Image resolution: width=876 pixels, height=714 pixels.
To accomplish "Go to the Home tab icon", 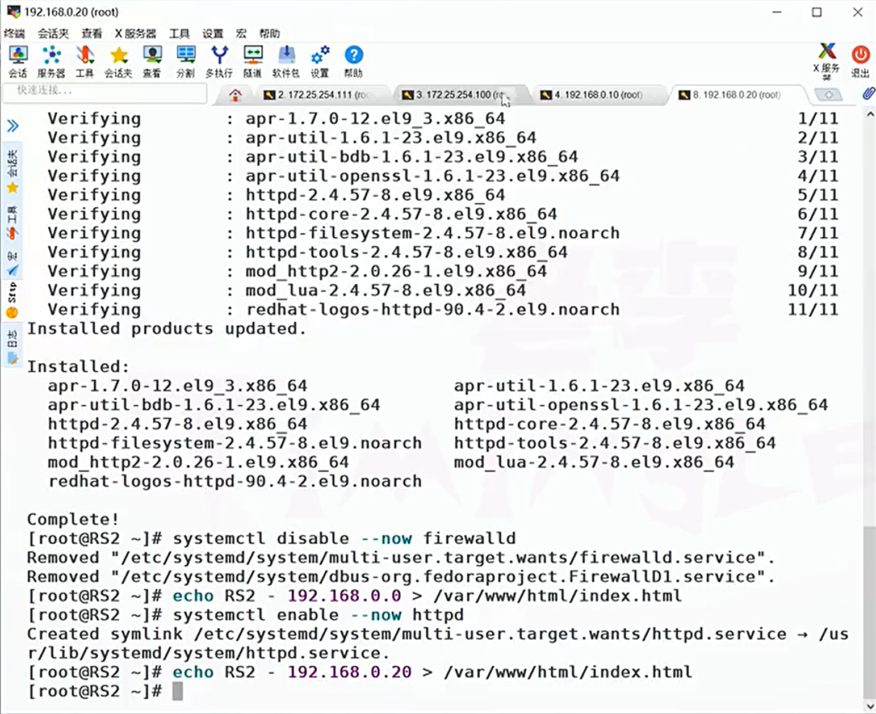I will click(236, 95).
